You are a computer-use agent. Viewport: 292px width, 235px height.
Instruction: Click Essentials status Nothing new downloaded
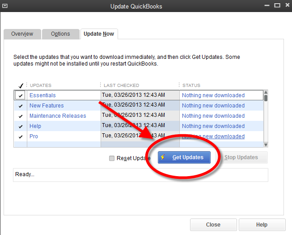[213, 95]
